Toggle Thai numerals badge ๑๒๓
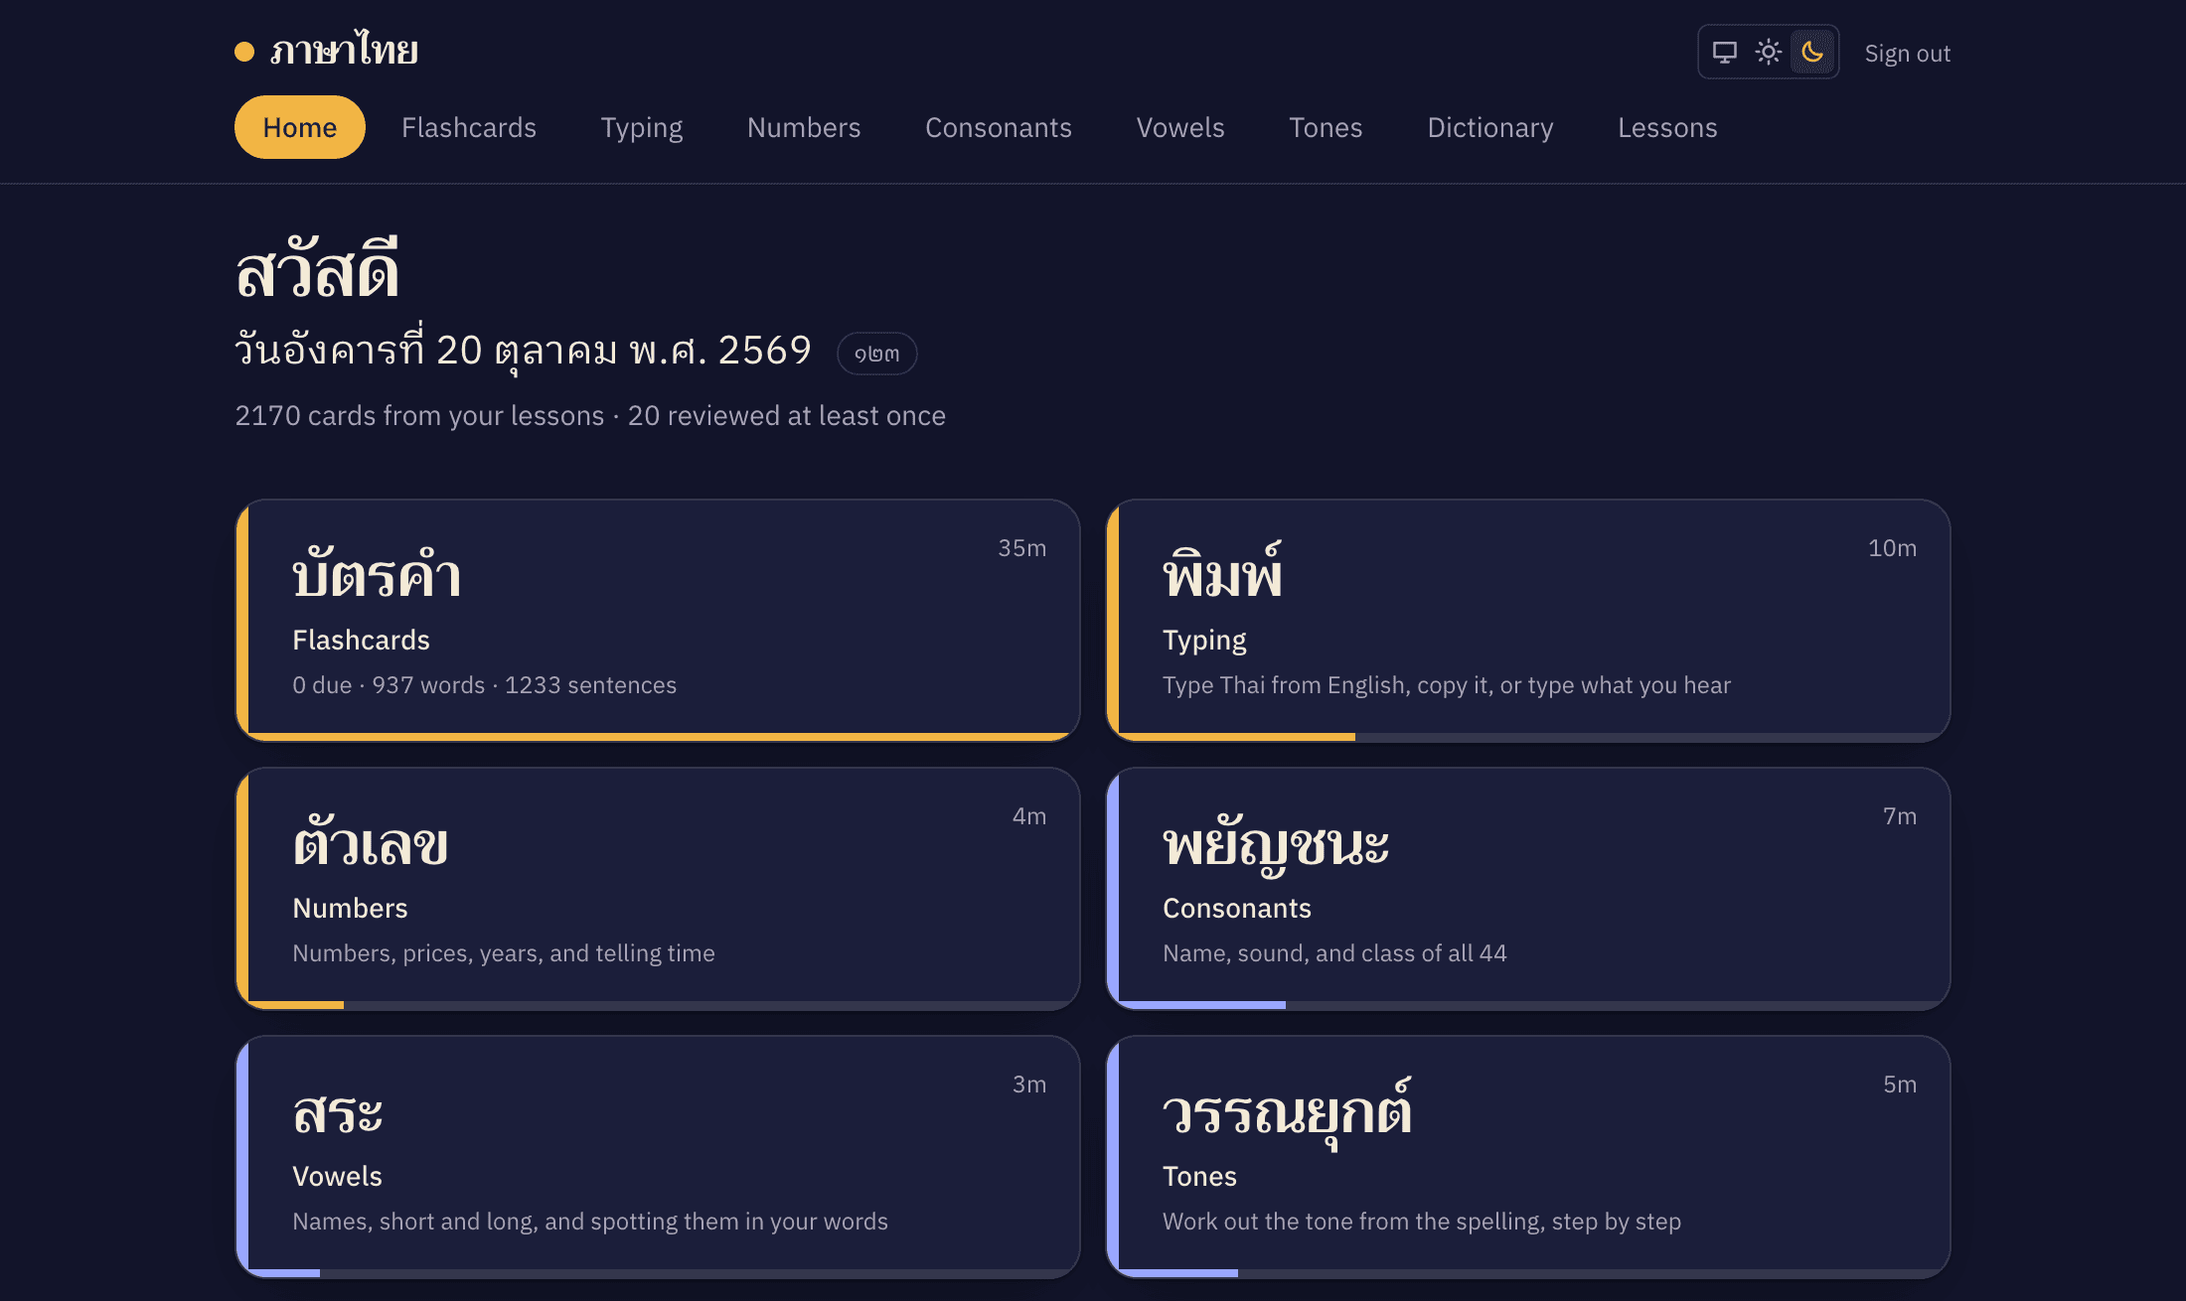This screenshot has height=1301, width=2186. click(876, 354)
